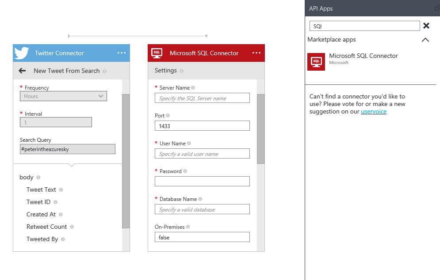Click the Twitter Connector vertical scrollbar
The image size is (440, 280).
(126, 161)
